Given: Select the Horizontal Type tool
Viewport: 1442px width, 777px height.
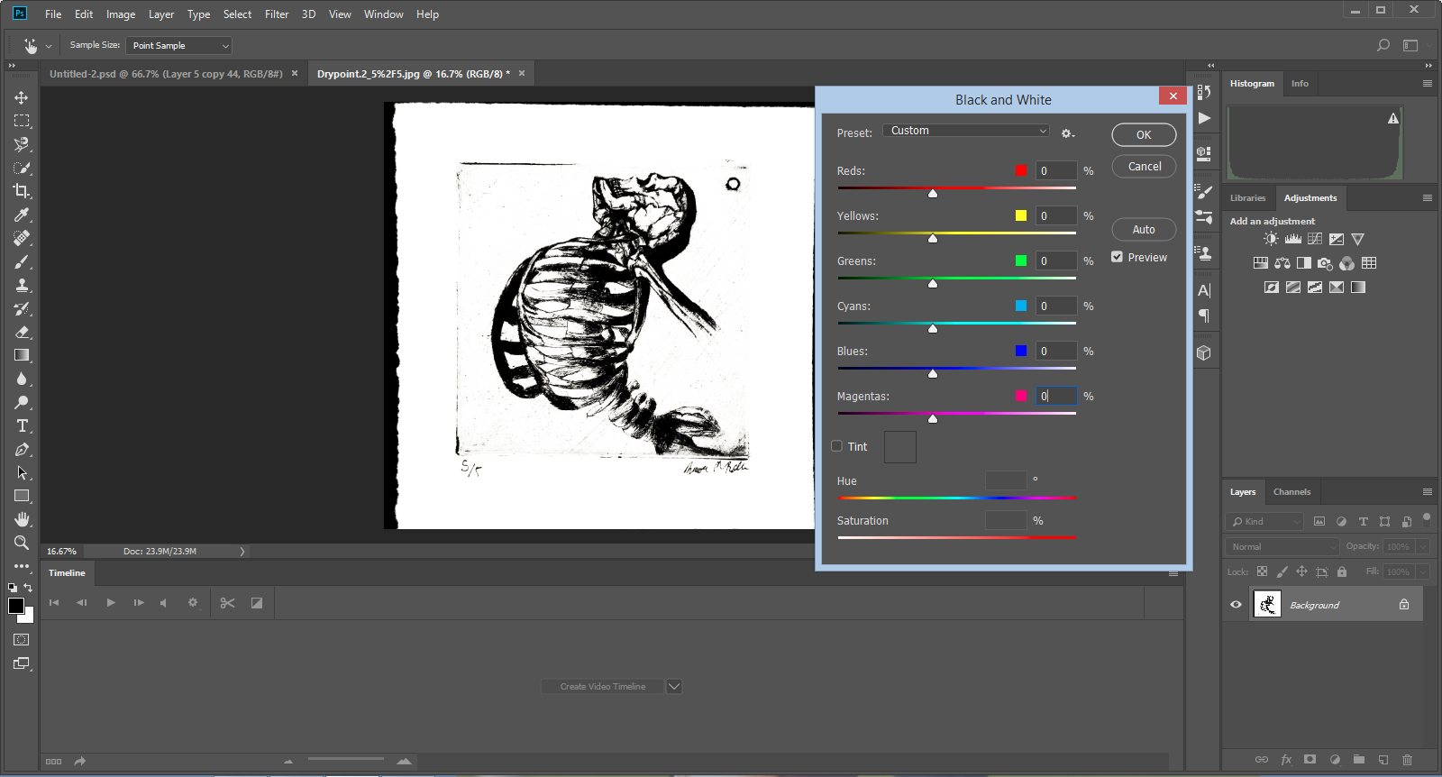Looking at the screenshot, I should click(x=22, y=425).
